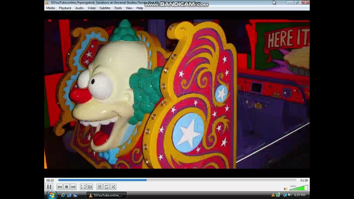Open the Subtitle menu
This screenshot has width=354, height=199.
click(x=105, y=8)
